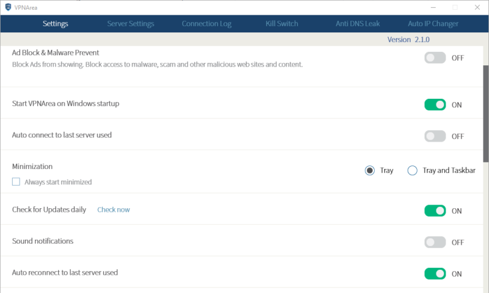Switch to the Server Settings tab

coord(130,24)
